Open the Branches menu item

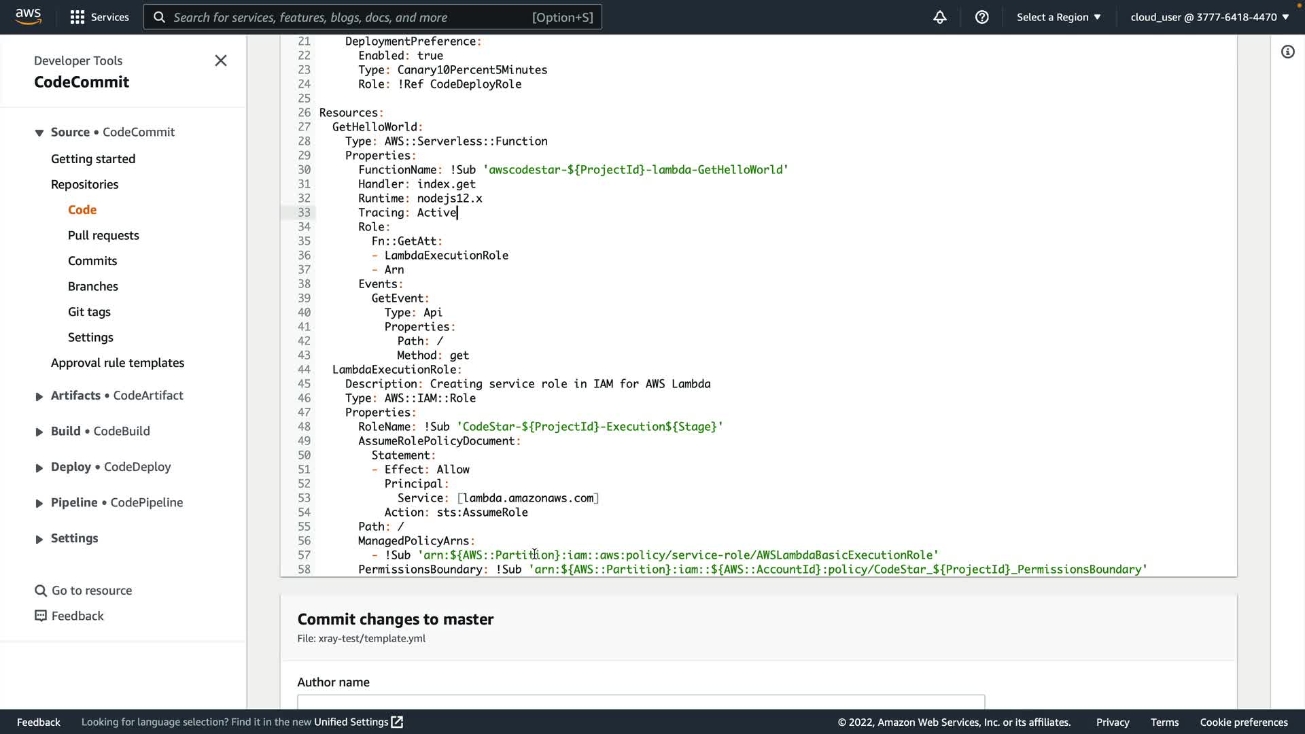[x=92, y=286]
